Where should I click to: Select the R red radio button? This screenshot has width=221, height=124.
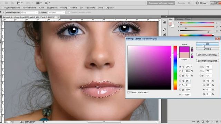coord(180,81)
